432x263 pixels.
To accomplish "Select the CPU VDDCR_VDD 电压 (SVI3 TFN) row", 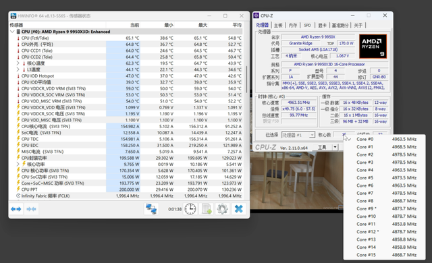I will [126, 107].
